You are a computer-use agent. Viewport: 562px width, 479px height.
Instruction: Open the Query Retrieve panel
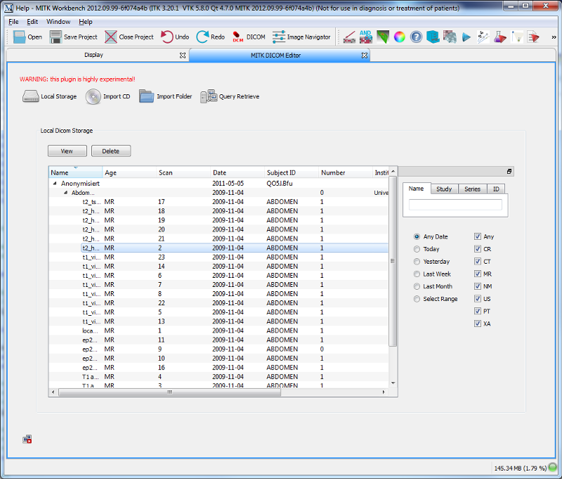[x=230, y=96]
